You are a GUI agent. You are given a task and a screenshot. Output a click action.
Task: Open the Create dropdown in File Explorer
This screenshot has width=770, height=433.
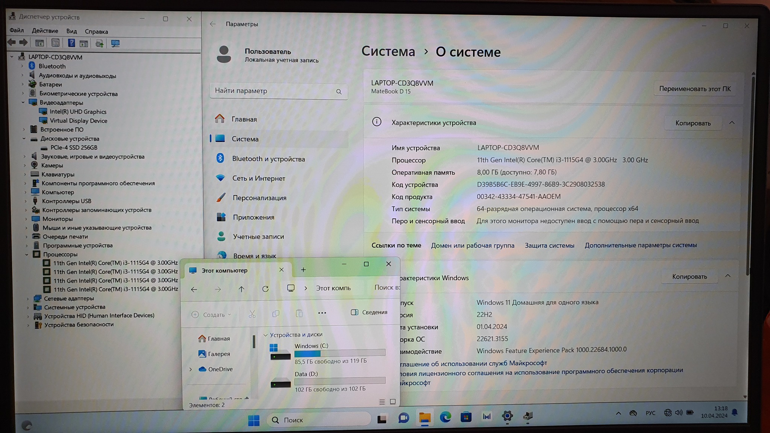[x=212, y=315]
